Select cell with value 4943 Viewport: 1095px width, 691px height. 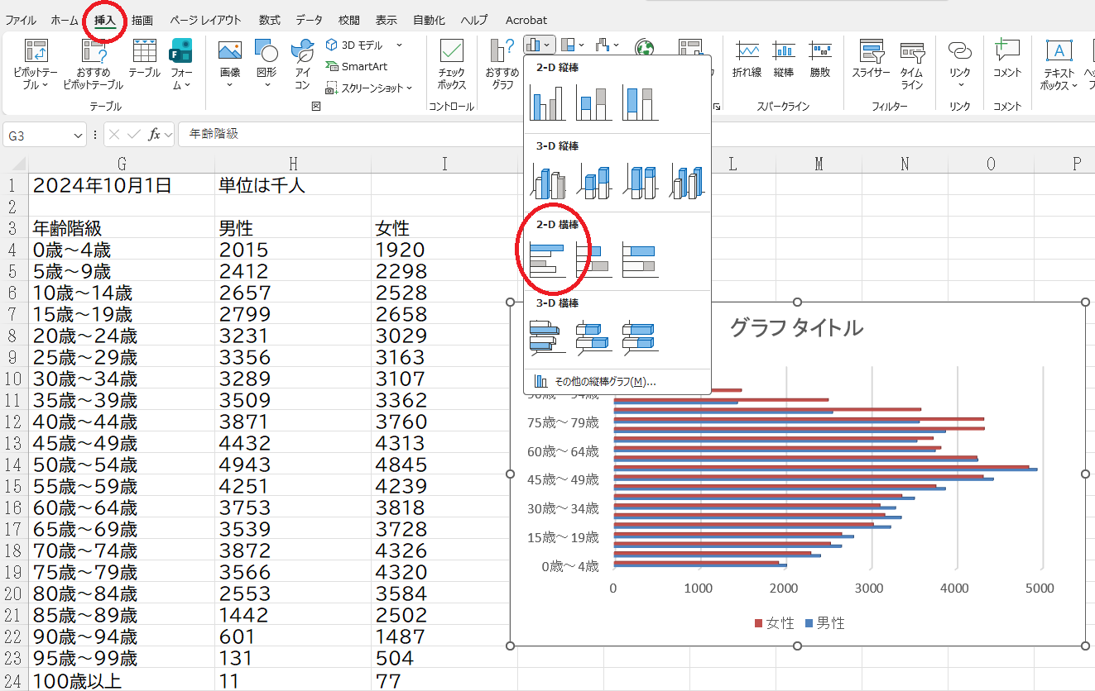pos(293,464)
